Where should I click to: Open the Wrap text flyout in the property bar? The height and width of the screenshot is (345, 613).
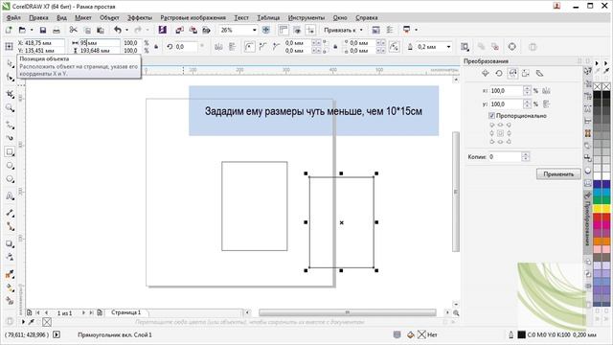(465, 47)
